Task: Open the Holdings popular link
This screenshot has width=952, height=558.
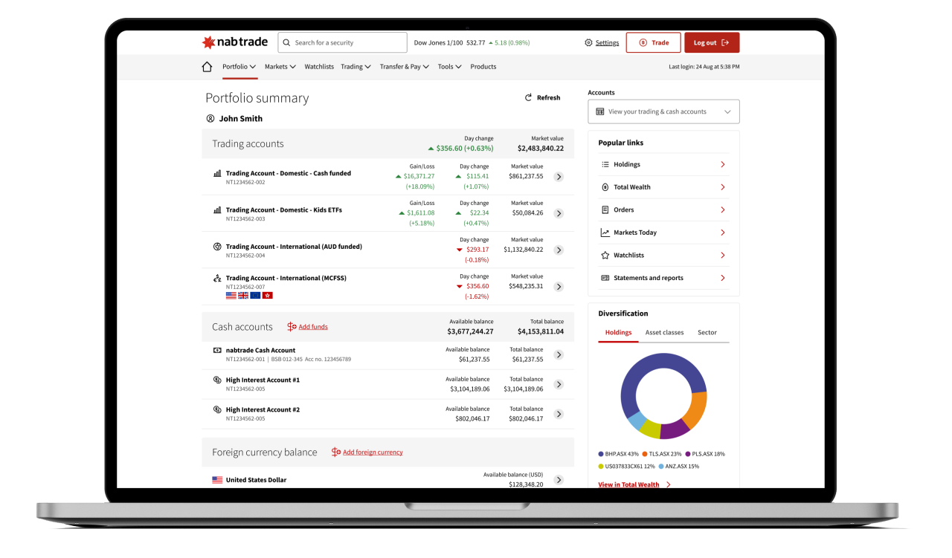Action: [x=663, y=164]
